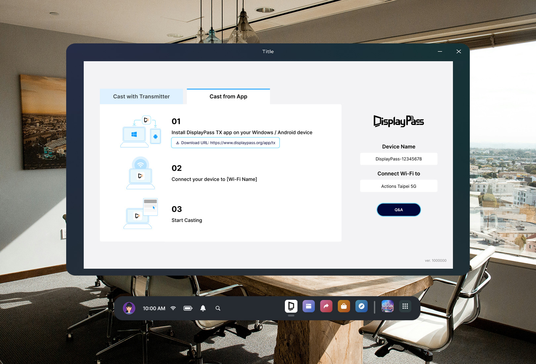Click the Connect Wi-Fi to label
The width and height of the screenshot is (536, 364).
click(399, 173)
